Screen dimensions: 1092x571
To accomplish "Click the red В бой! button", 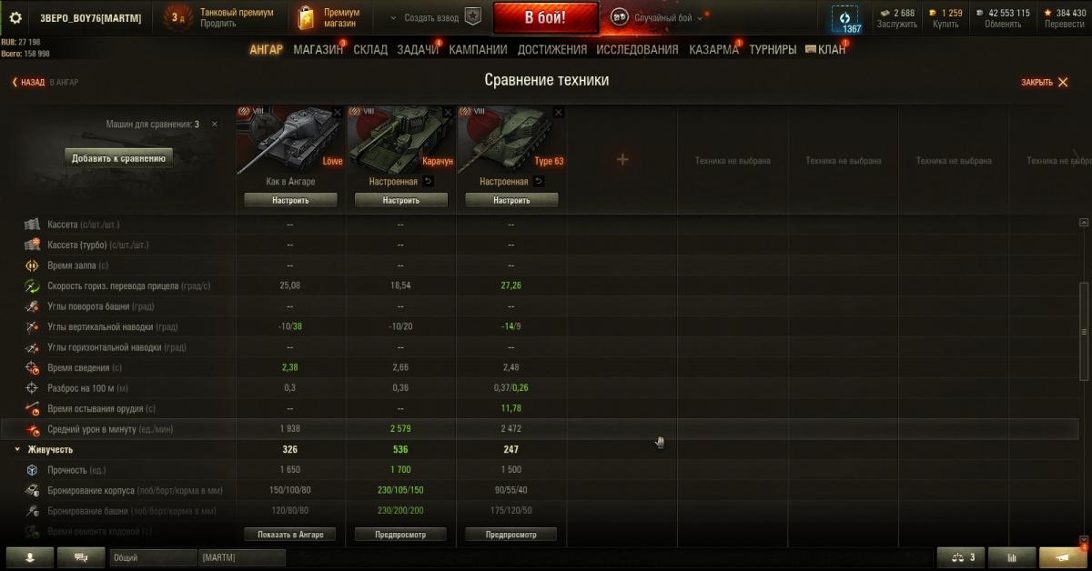I will pyautogui.click(x=546, y=17).
